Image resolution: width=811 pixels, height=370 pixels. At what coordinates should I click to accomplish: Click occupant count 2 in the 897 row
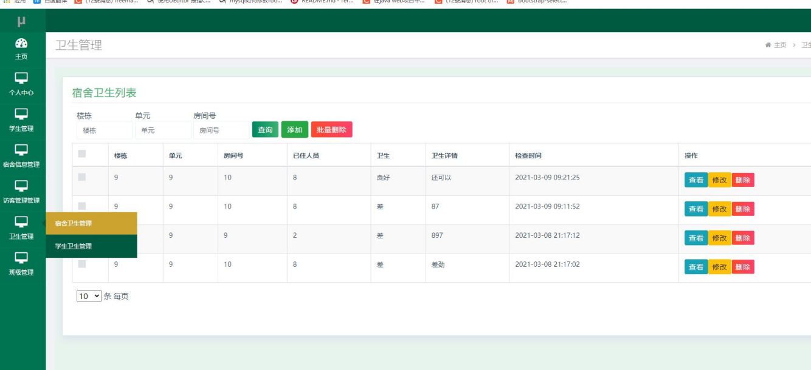click(x=295, y=235)
